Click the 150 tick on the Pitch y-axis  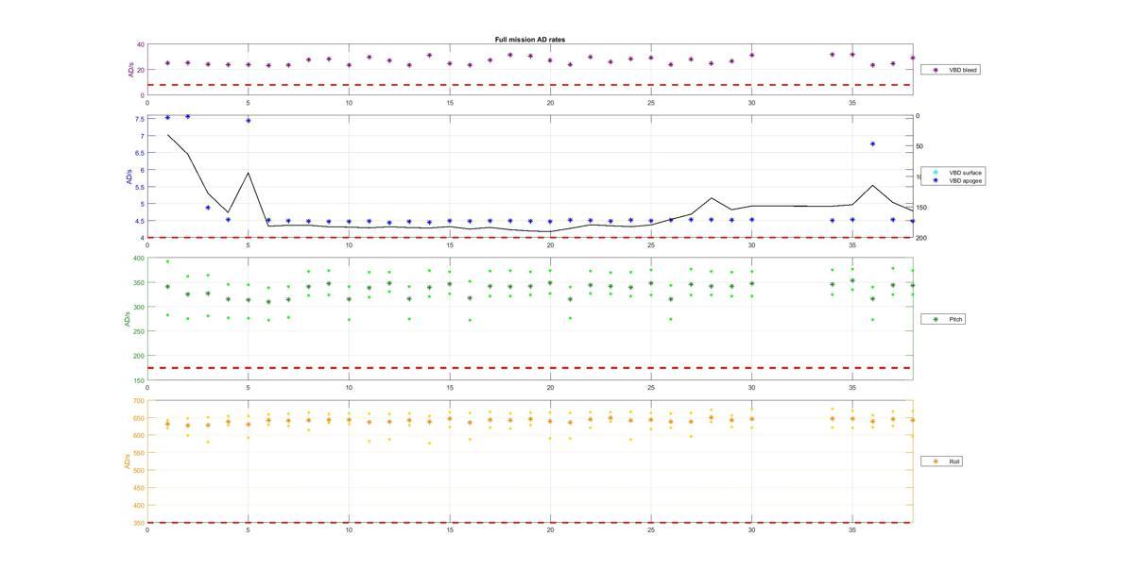pyautogui.click(x=139, y=380)
